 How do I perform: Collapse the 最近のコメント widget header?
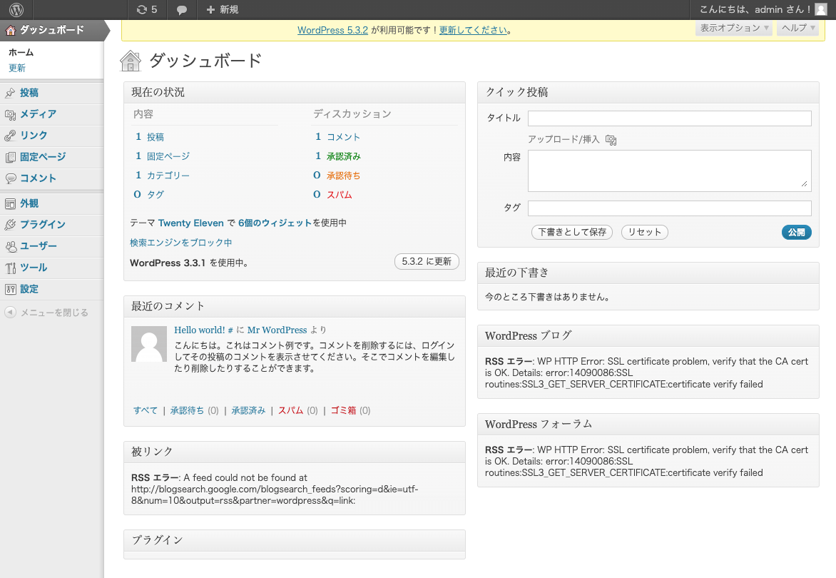pyautogui.click(x=295, y=306)
